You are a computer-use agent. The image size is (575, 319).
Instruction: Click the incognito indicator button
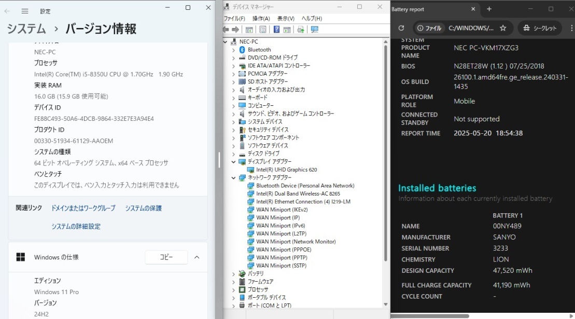540,28
